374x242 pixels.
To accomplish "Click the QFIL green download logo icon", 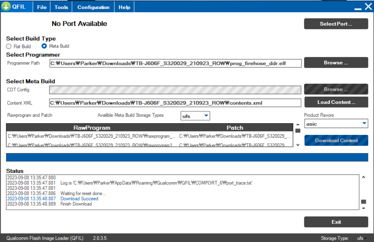I will pyautogui.click(x=6, y=6).
